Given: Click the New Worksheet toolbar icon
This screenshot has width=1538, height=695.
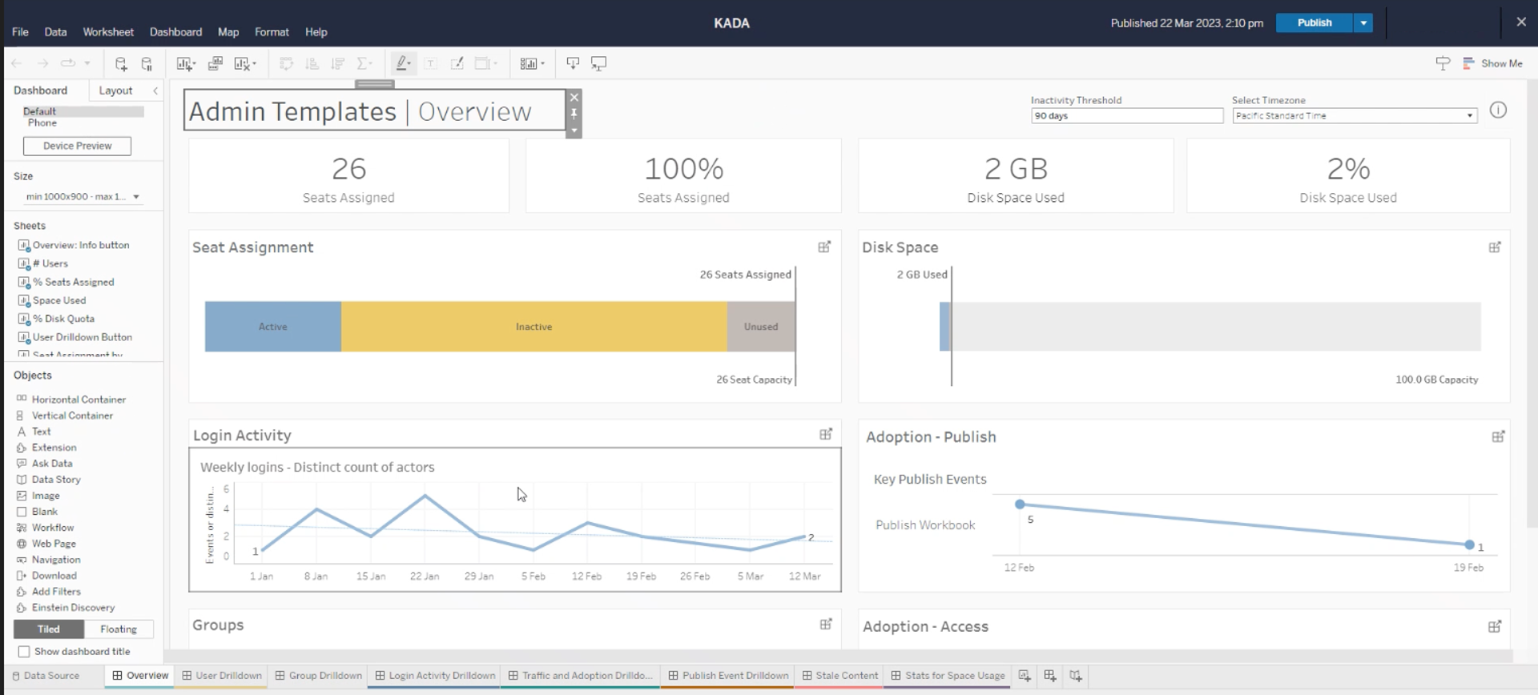Looking at the screenshot, I should click(185, 64).
